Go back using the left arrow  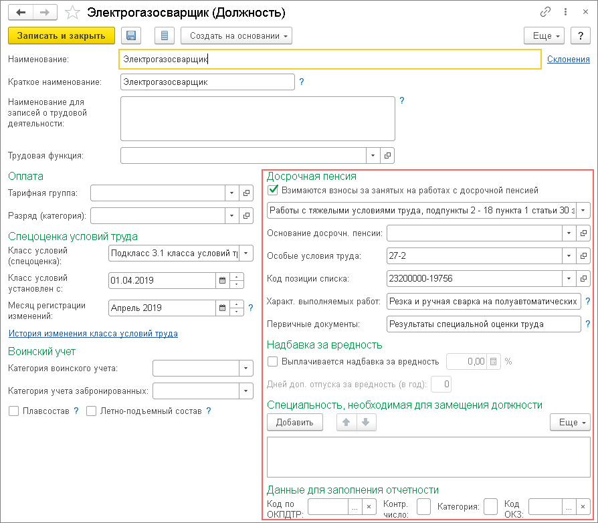(x=22, y=13)
